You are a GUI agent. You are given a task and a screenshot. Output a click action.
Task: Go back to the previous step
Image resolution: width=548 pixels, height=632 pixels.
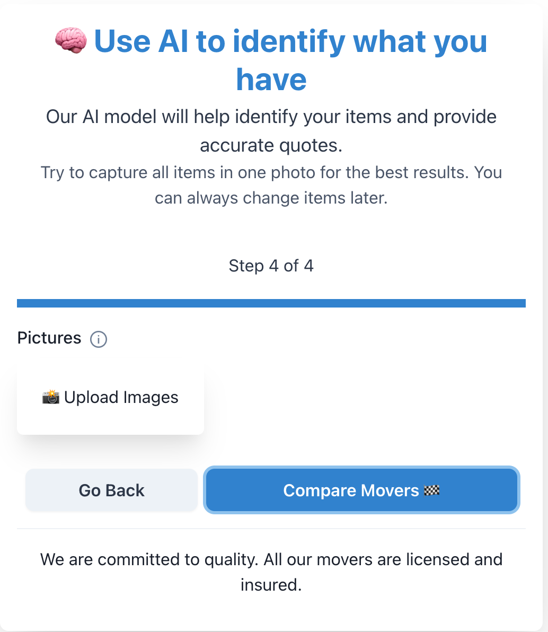point(111,490)
